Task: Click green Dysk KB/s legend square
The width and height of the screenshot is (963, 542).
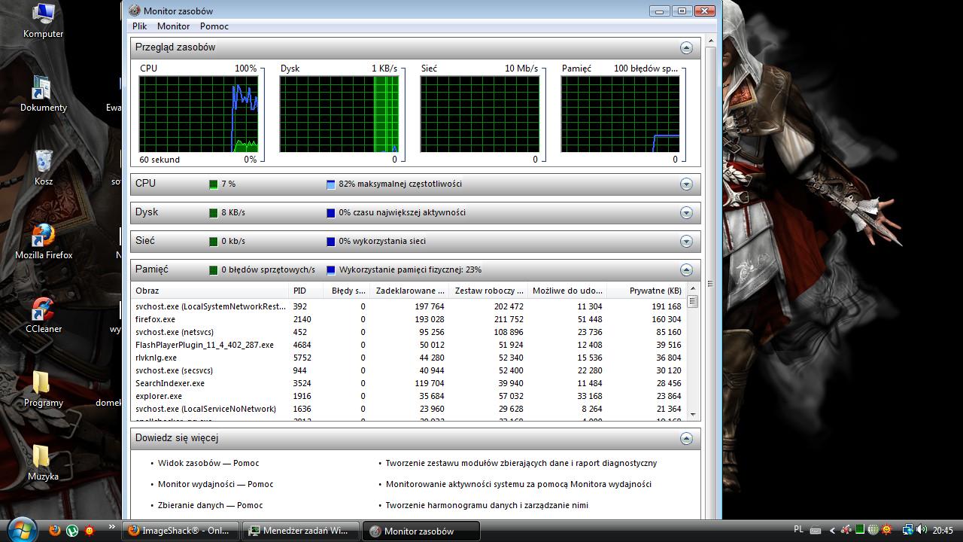Action: click(213, 213)
